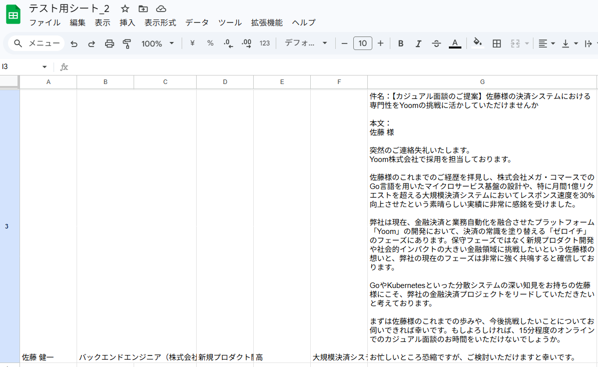Increase decimal places icon
The height and width of the screenshot is (367, 598).
coord(246,43)
